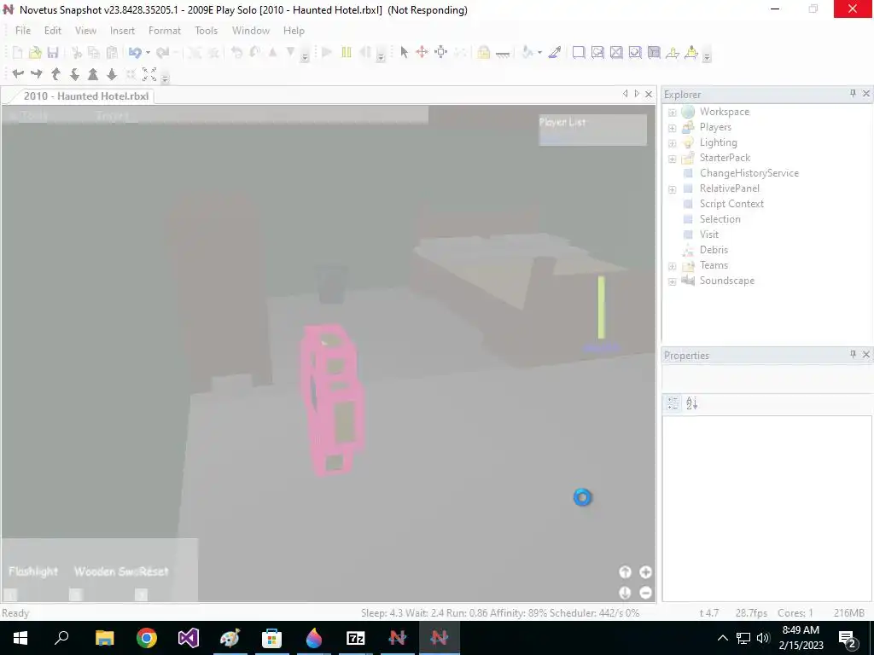Image resolution: width=874 pixels, height=655 pixels.
Task: Expand the RelativePanel tree node
Action: pos(673,188)
